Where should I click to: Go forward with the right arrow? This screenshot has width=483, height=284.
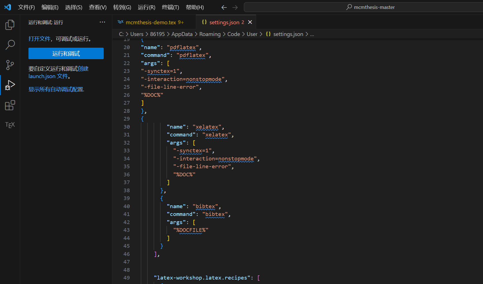pyautogui.click(x=235, y=7)
